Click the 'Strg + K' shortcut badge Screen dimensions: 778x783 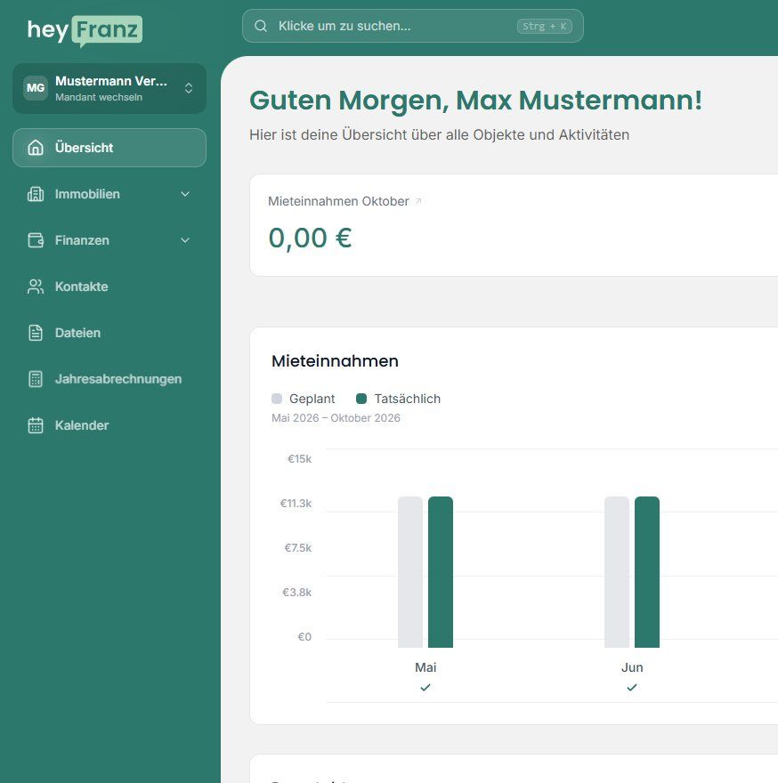click(545, 26)
